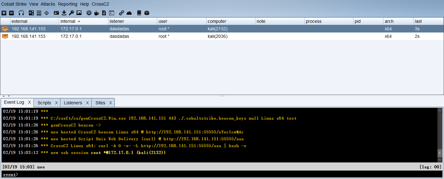Click dasdadas listener in kali(2036) row

pyautogui.click(x=133, y=36)
